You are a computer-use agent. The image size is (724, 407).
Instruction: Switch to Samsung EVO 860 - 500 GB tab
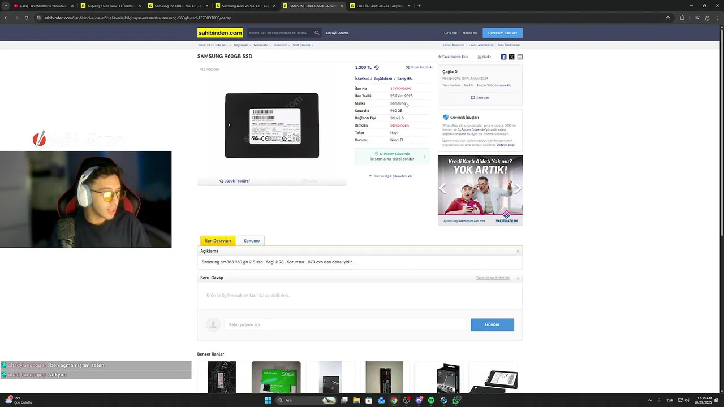coord(178,6)
